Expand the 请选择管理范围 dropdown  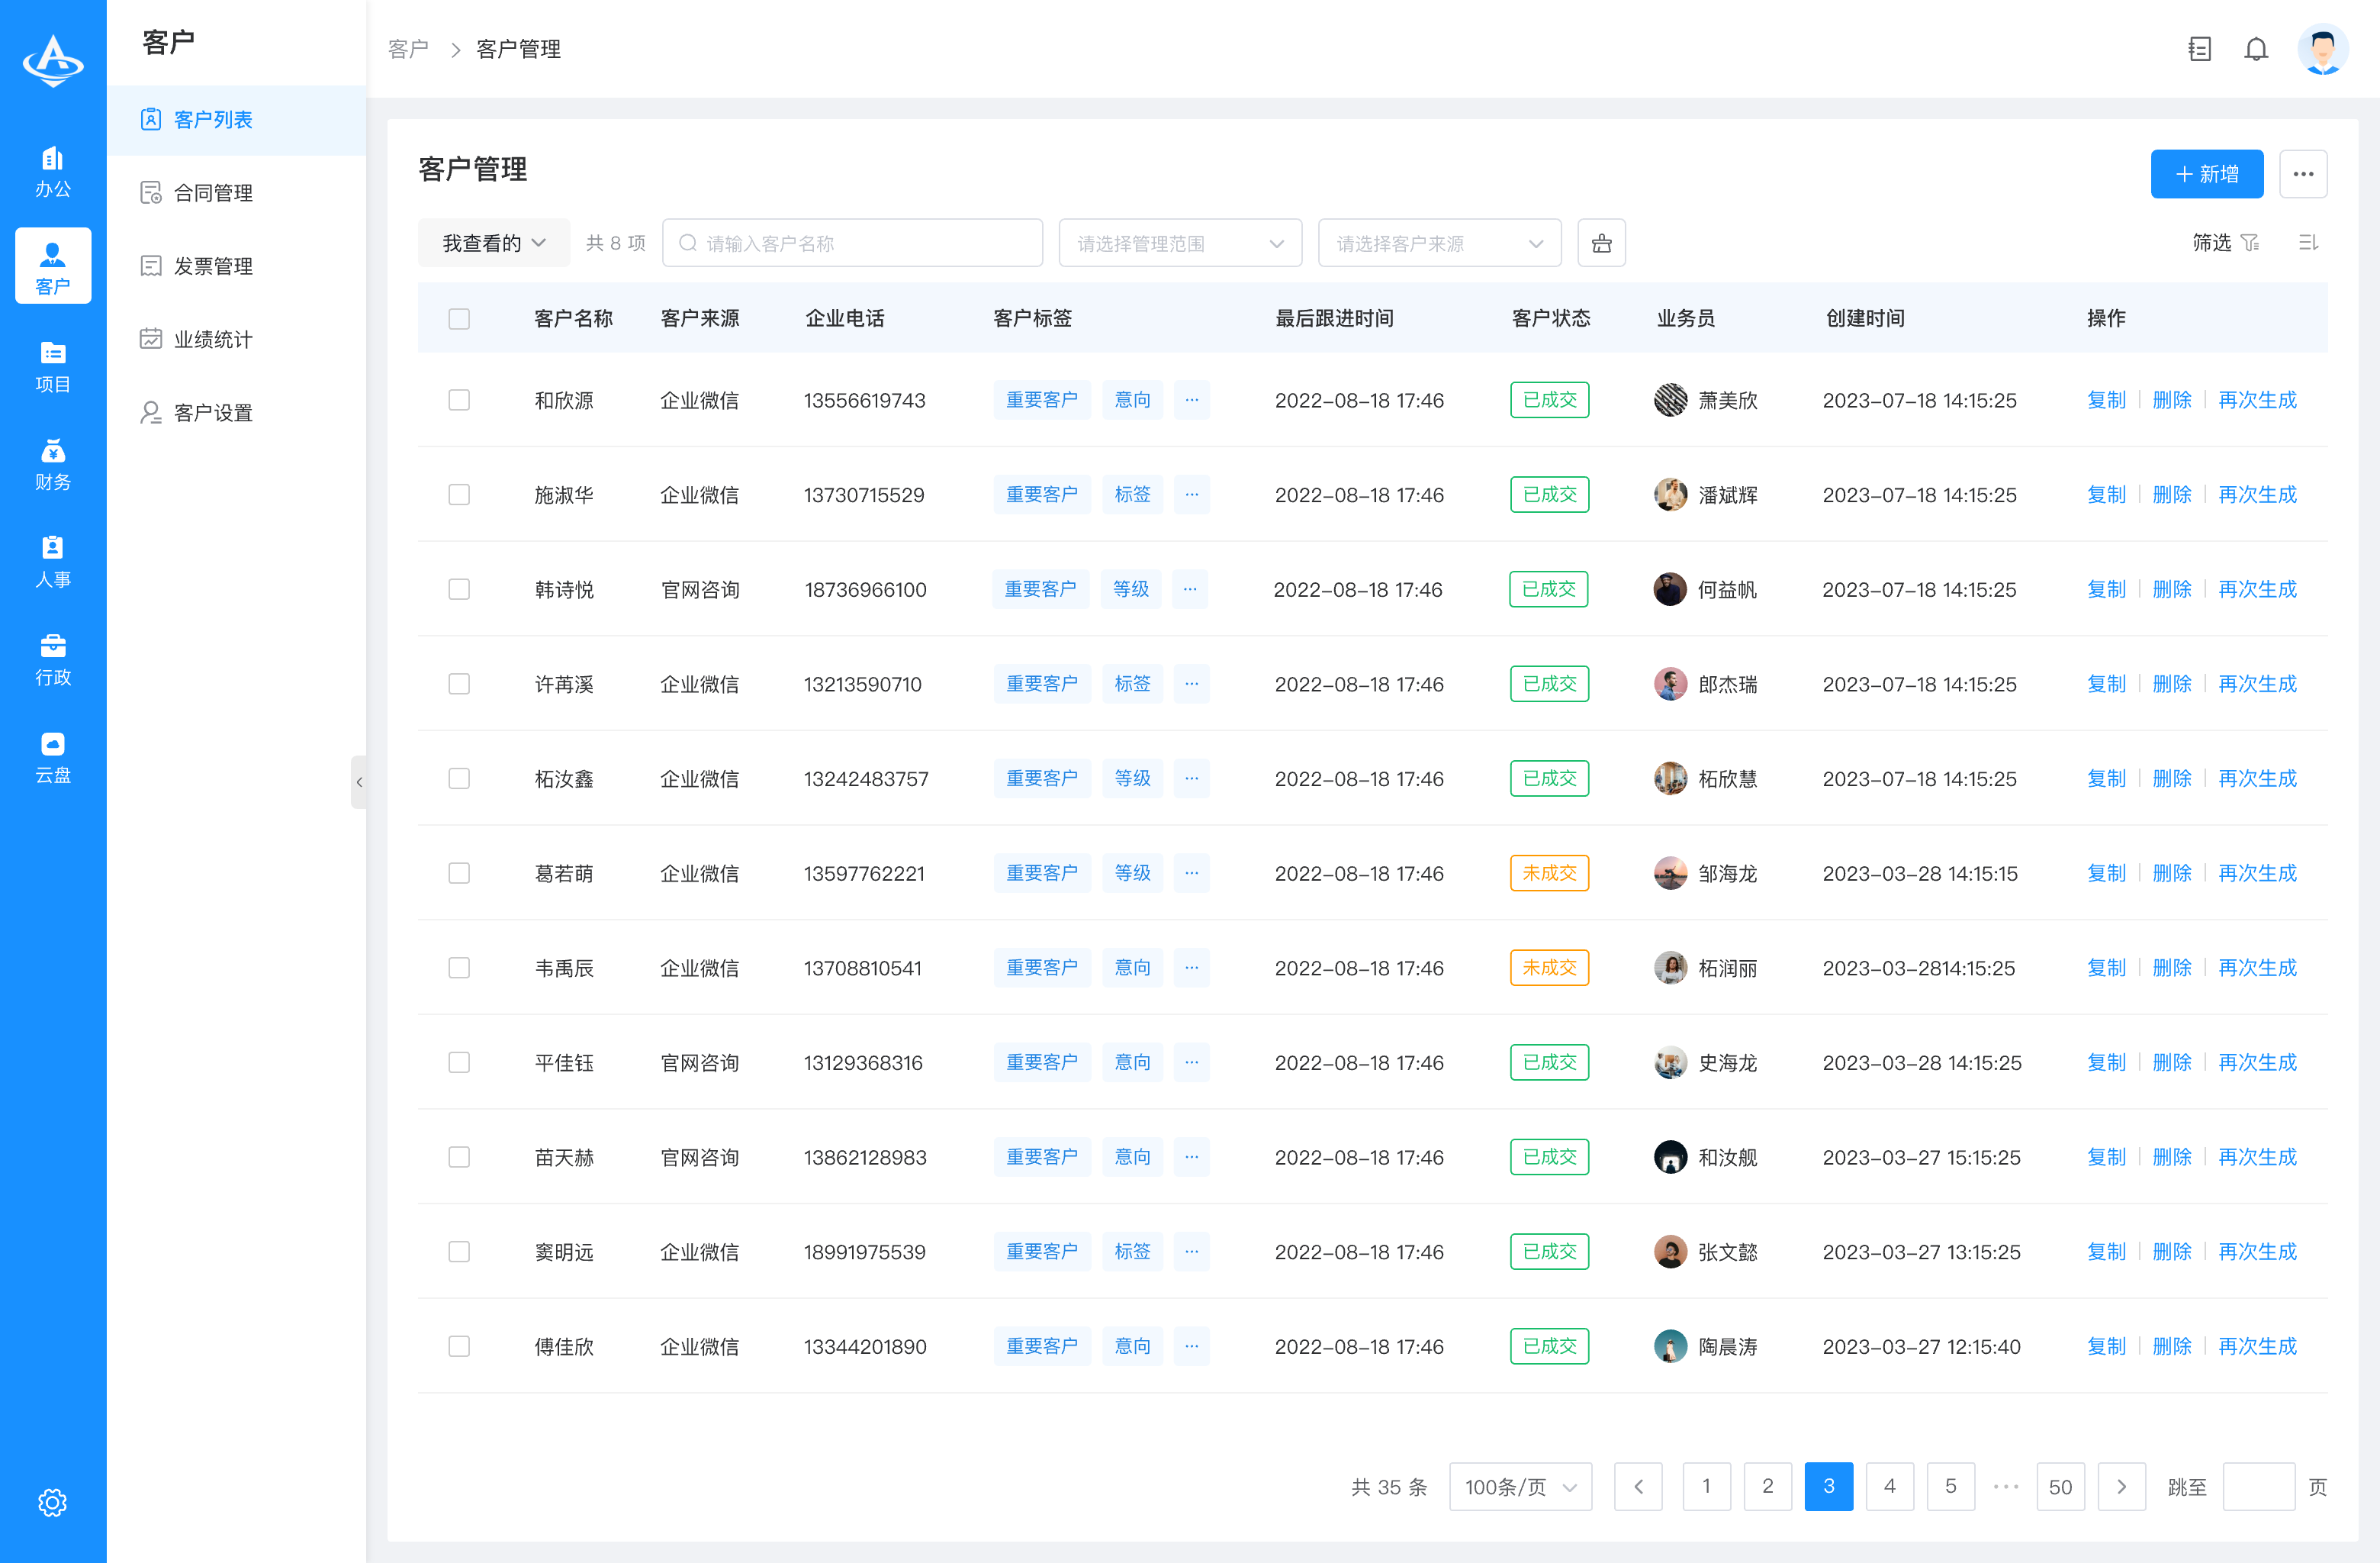point(1180,242)
